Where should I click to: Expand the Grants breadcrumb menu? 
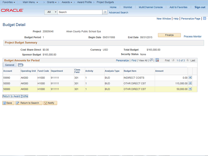click(x=52, y=2)
